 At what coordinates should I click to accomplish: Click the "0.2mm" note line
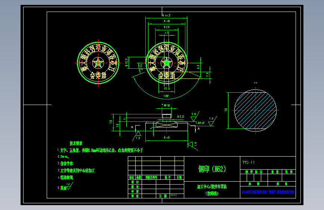coord(63,157)
